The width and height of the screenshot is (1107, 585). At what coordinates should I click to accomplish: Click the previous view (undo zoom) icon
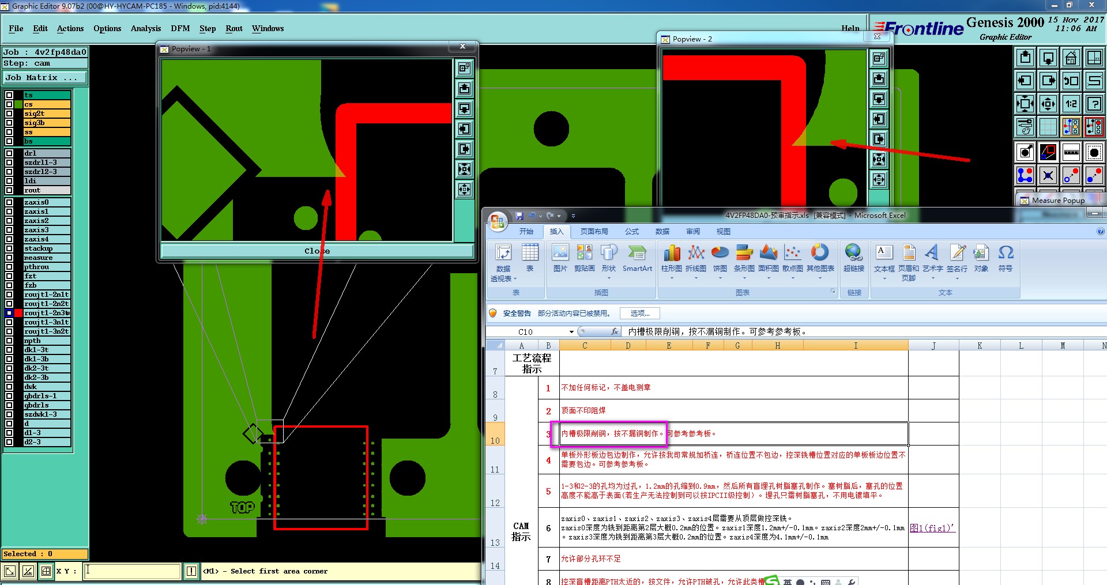pos(1071,81)
